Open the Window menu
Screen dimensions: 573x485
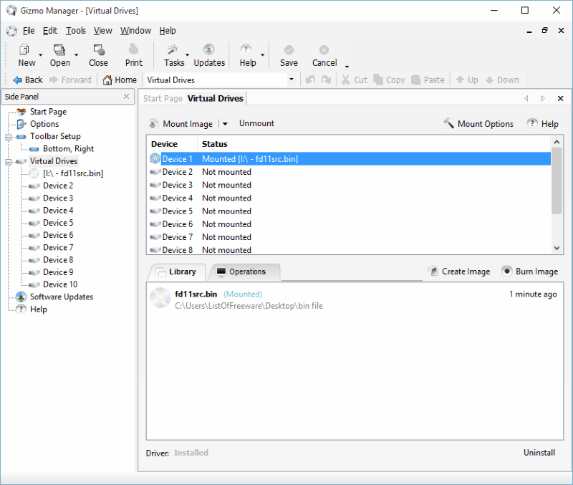click(135, 31)
